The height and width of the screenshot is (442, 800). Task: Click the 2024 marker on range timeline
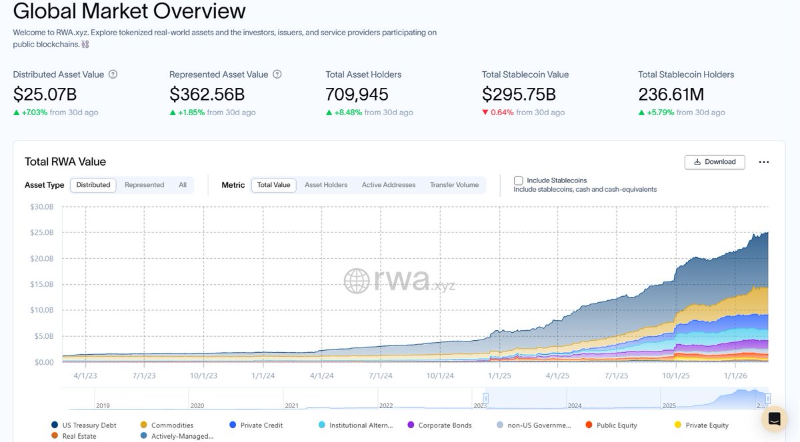pos(575,405)
